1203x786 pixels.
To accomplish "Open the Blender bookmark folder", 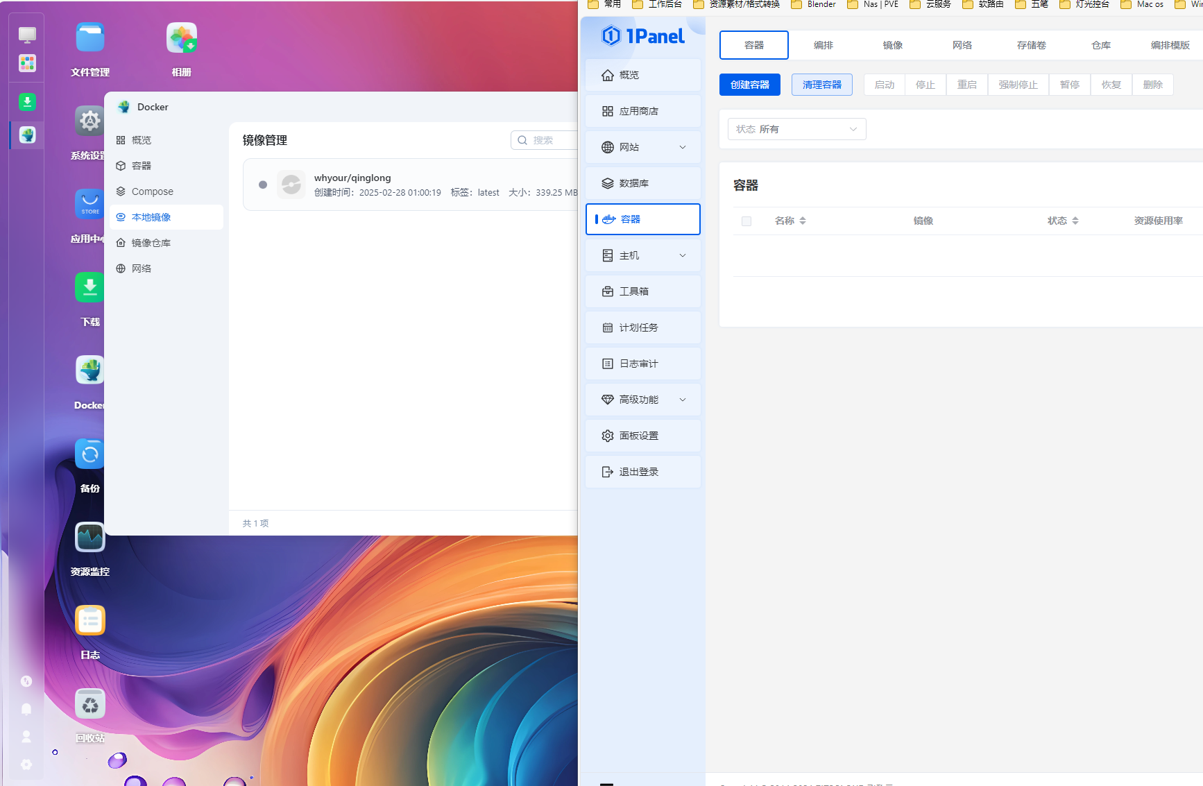I will tap(813, 4).
